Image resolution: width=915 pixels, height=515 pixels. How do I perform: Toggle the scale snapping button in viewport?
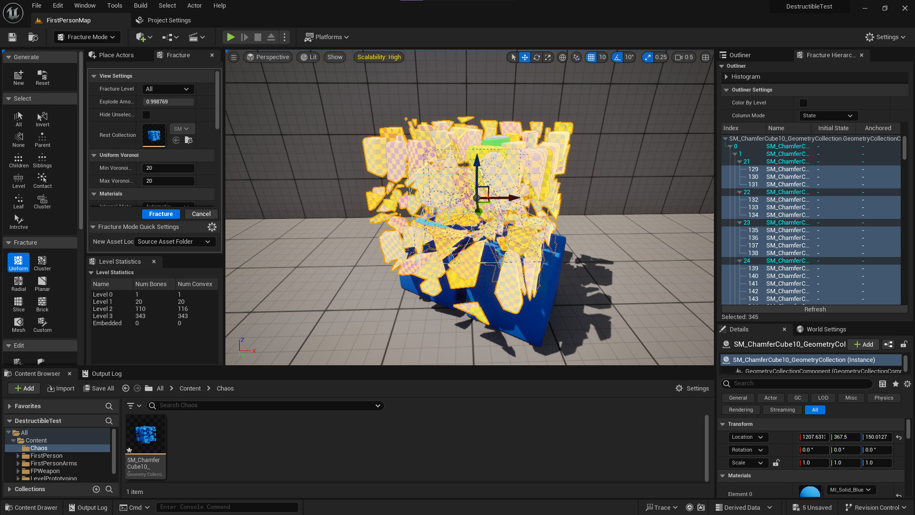[648, 57]
